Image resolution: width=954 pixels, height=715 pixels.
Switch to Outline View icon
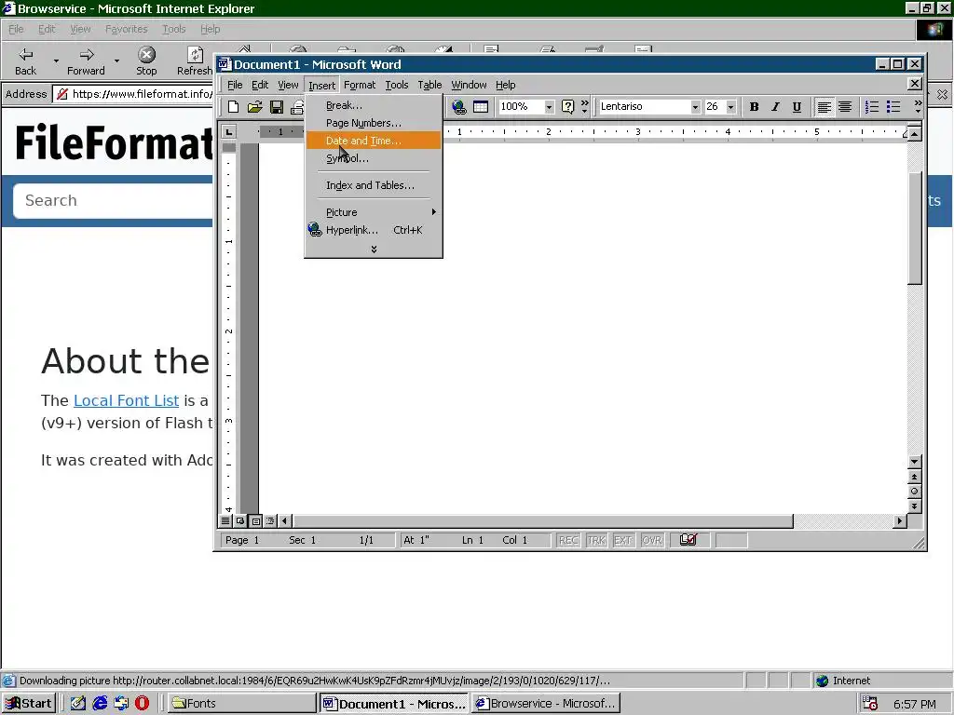pos(270,521)
